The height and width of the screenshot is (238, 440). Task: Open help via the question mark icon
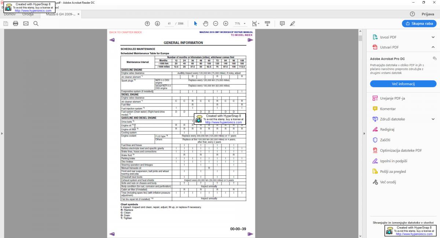pyautogui.click(x=412, y=14)
